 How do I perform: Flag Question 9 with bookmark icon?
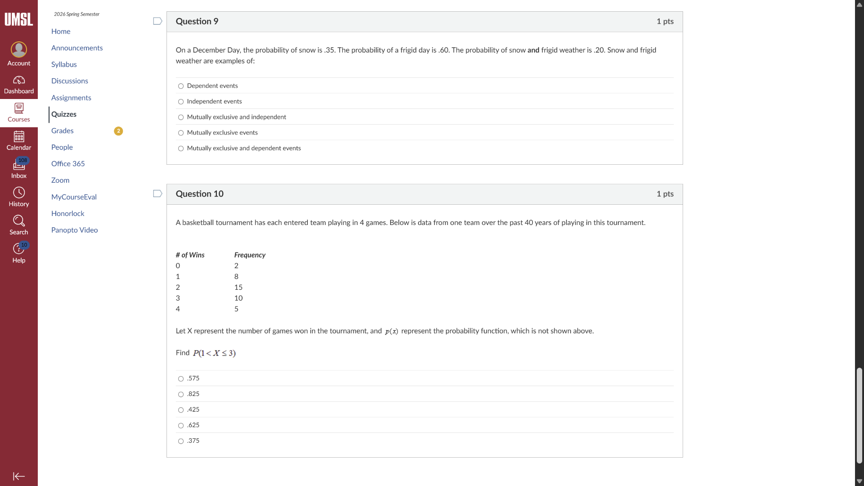click(157, 21)
